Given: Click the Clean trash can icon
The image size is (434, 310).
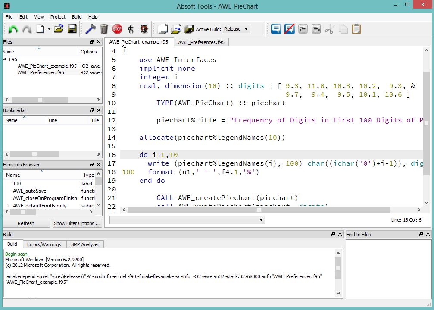Looking at the screenshot, I should [x=104, y=29].
